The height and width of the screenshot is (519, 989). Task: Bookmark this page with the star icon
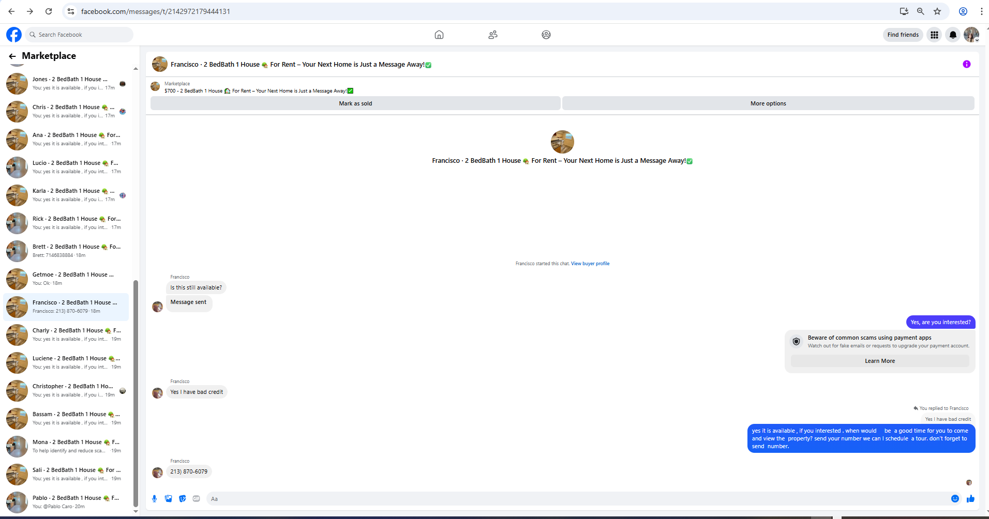click(x=937, y=11)
